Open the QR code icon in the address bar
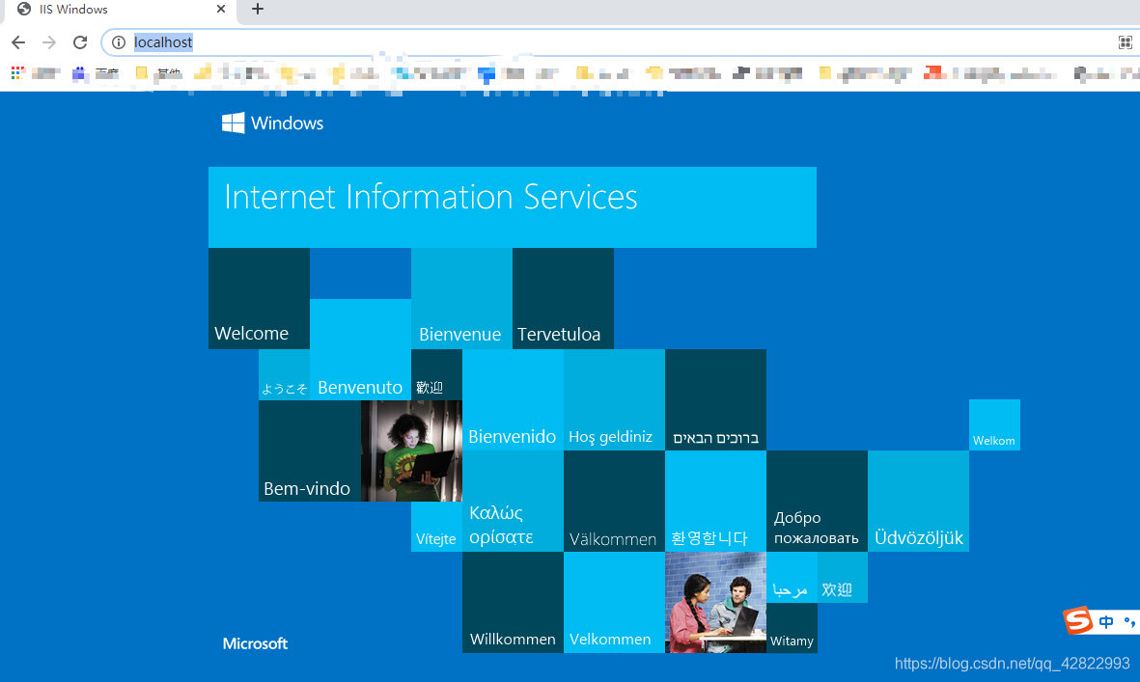Image resolution: width=1140 pixels, height=682 pixels. [x=1125, y=42]
